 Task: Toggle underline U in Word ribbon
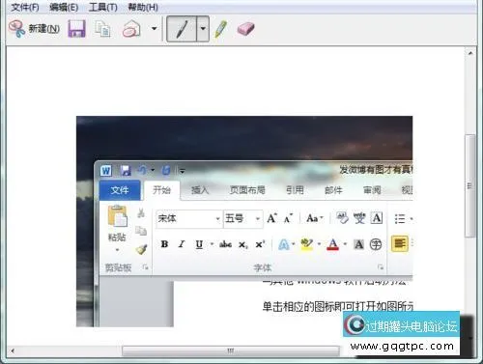(199, 244)
